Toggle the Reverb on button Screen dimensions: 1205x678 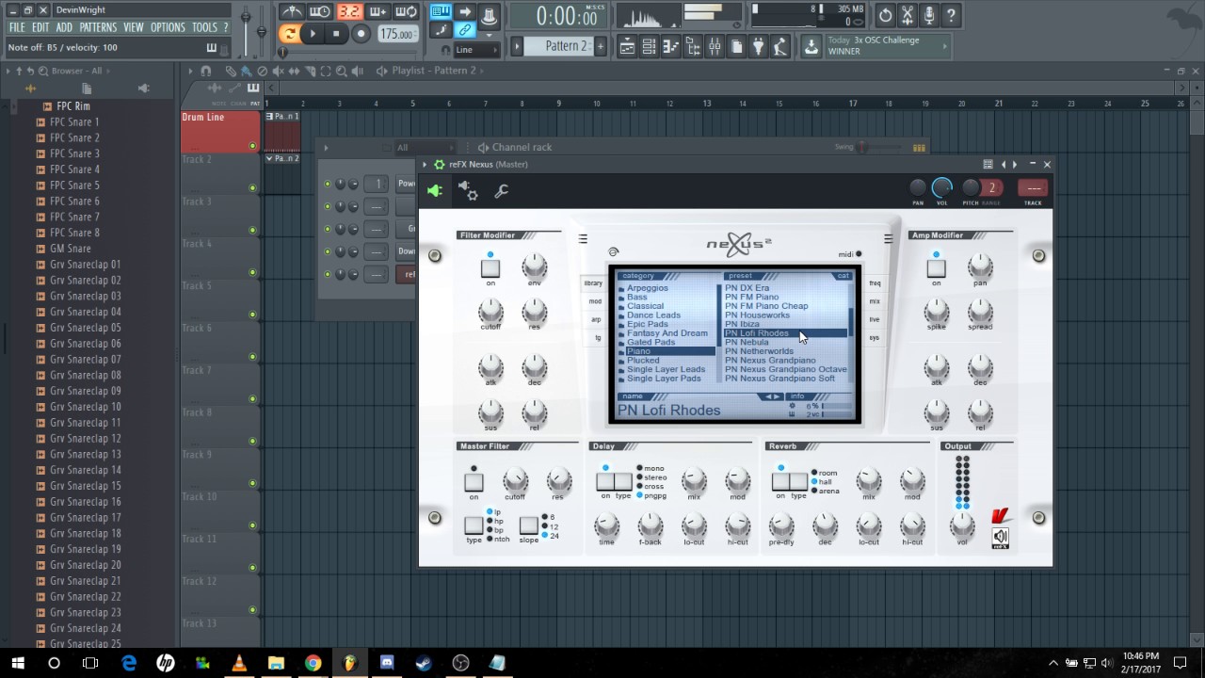[780, 482]
